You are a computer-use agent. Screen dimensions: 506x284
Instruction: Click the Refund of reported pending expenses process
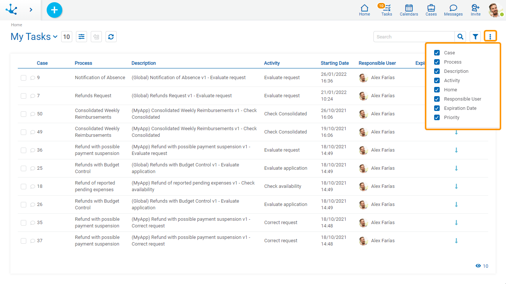point(95,186)
